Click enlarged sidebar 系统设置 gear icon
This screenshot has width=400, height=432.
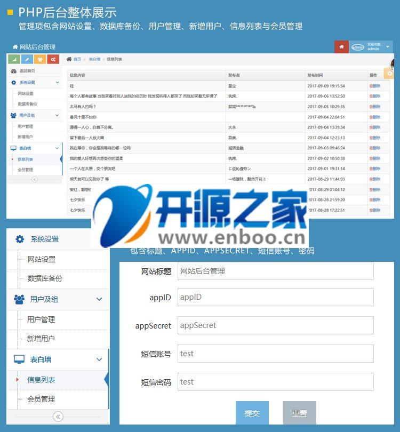click(20, 239)
